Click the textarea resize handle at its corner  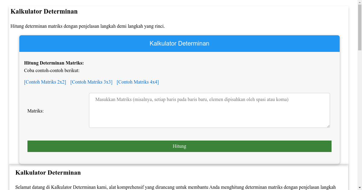point(328,126)
